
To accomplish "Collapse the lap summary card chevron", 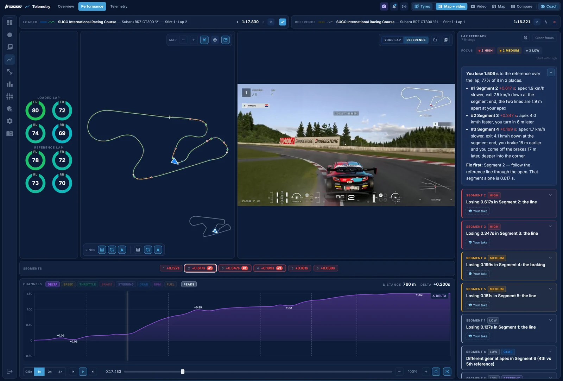I will [551, 72].
